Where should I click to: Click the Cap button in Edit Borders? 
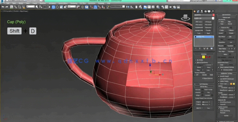pos(208,92)
